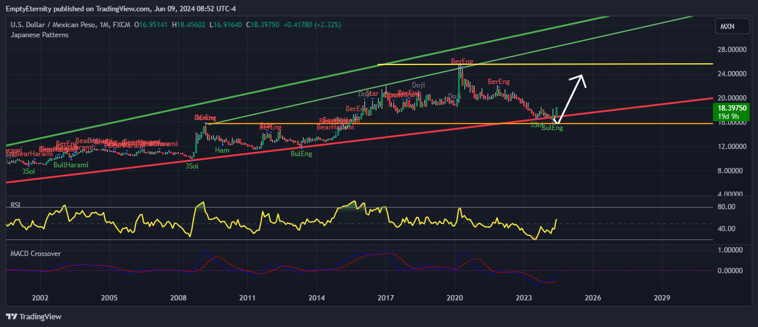Image resolution: width=758 pixels, height=327 pixels.
Task: Click the 2017 time axis label
Action: pyautogui.click(x=386, y=298)
